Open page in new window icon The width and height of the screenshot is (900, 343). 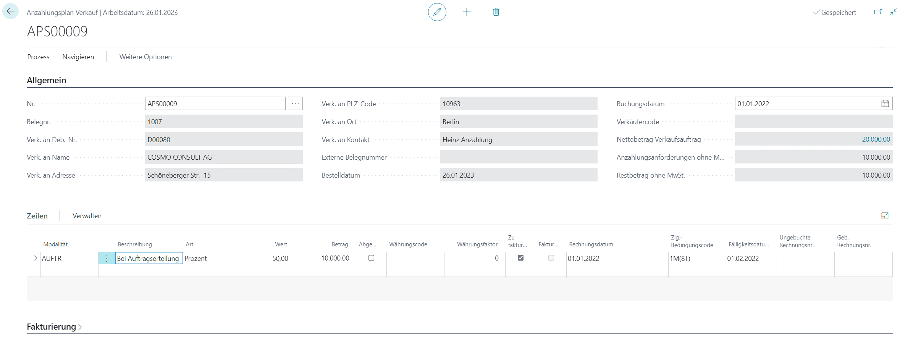[x=878, y=12]
